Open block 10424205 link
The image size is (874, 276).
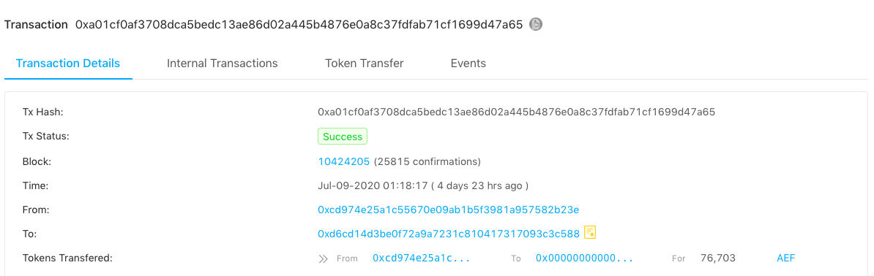click(x=344, y=162)
